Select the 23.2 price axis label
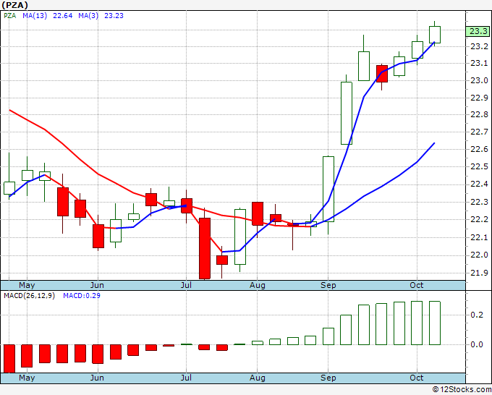Viewport: 492px width, 395px height. click(479, 46)
